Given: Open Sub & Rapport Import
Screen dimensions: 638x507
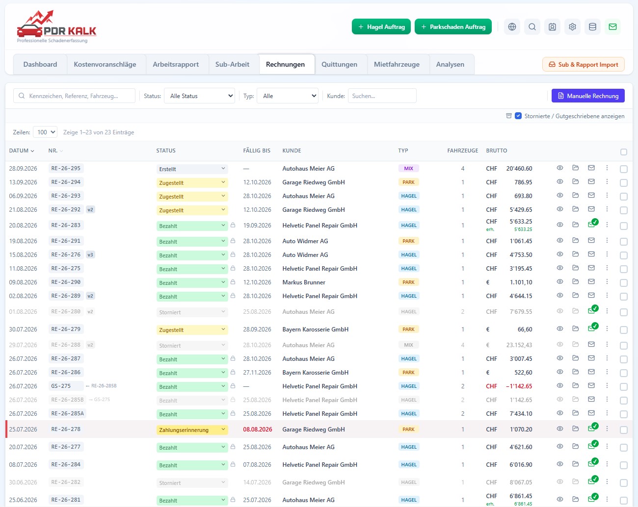Looking at the screenshot, I should (x=584, y=64).
